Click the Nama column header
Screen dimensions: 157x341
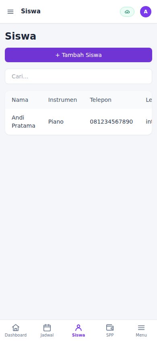[x=20, y=100]
